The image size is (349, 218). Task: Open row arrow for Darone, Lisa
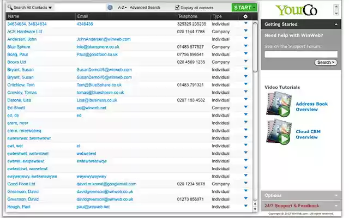pos(246,99)
